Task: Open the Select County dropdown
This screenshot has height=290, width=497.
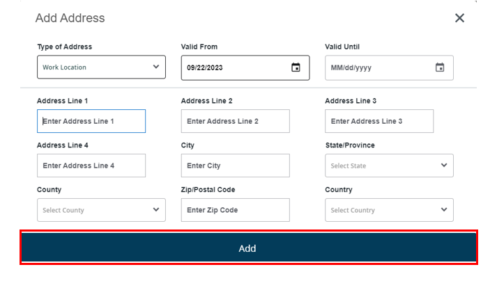Action: click(x=100, y=210)
